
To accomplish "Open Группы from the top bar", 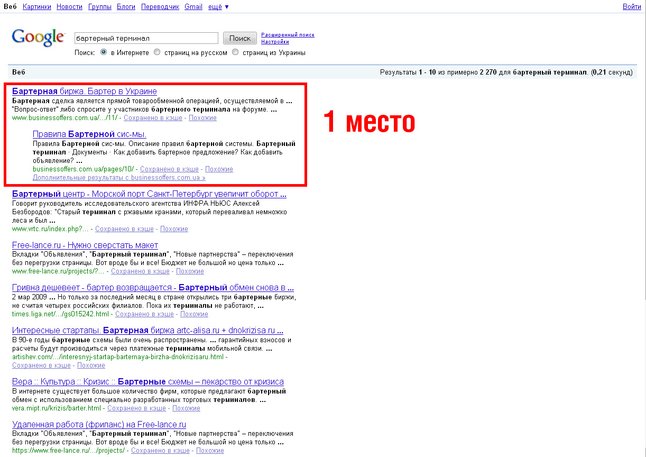I will [99, 6].
